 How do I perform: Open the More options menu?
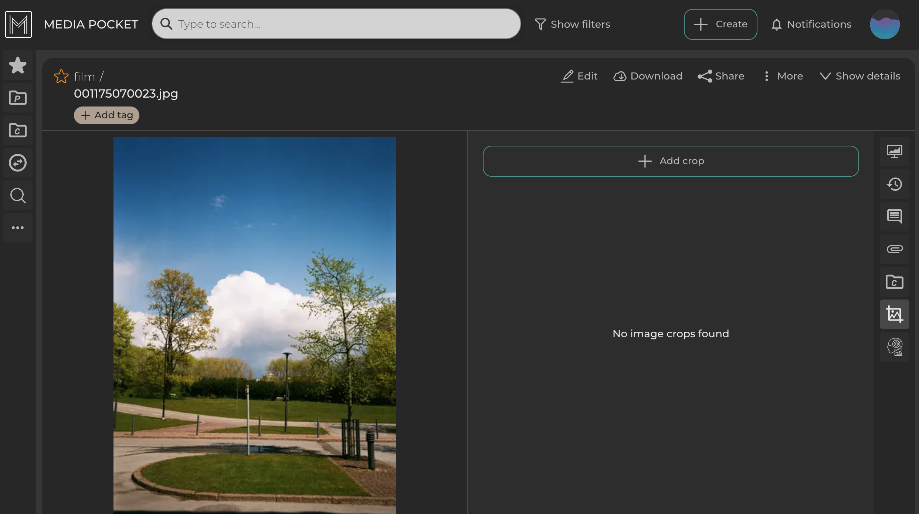783,76
